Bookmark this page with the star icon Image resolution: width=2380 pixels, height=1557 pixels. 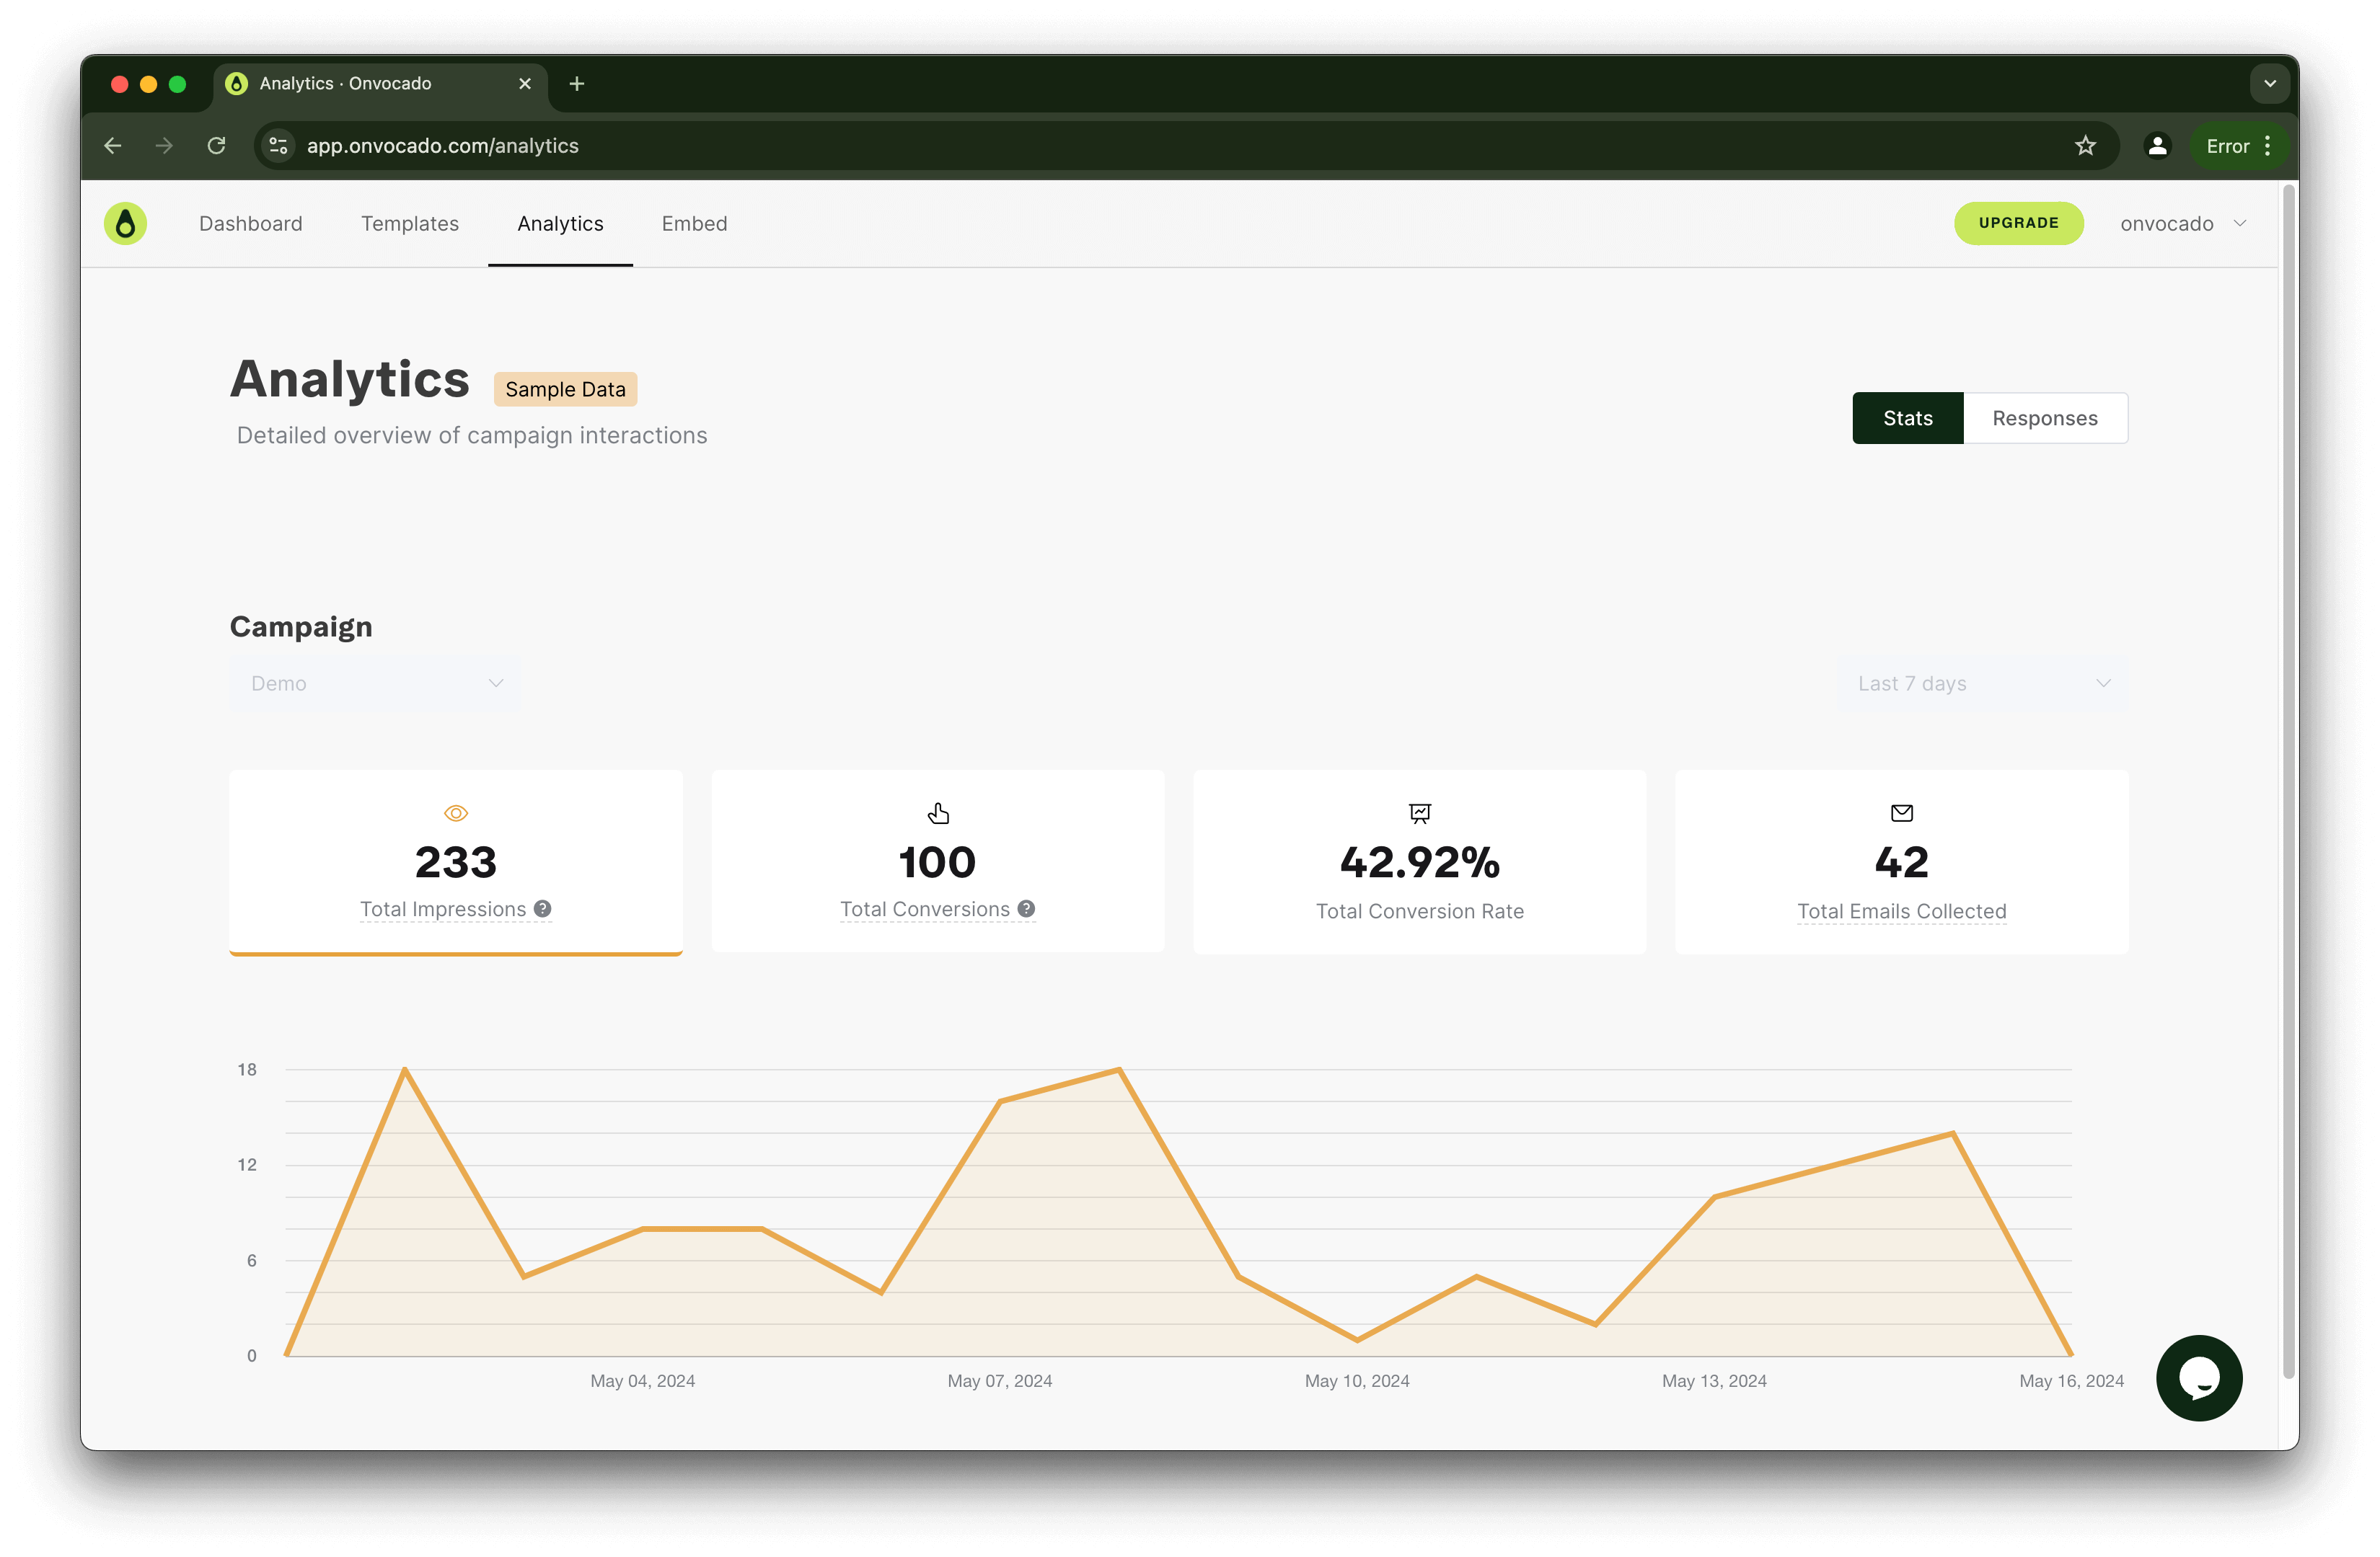point(2085,146)
